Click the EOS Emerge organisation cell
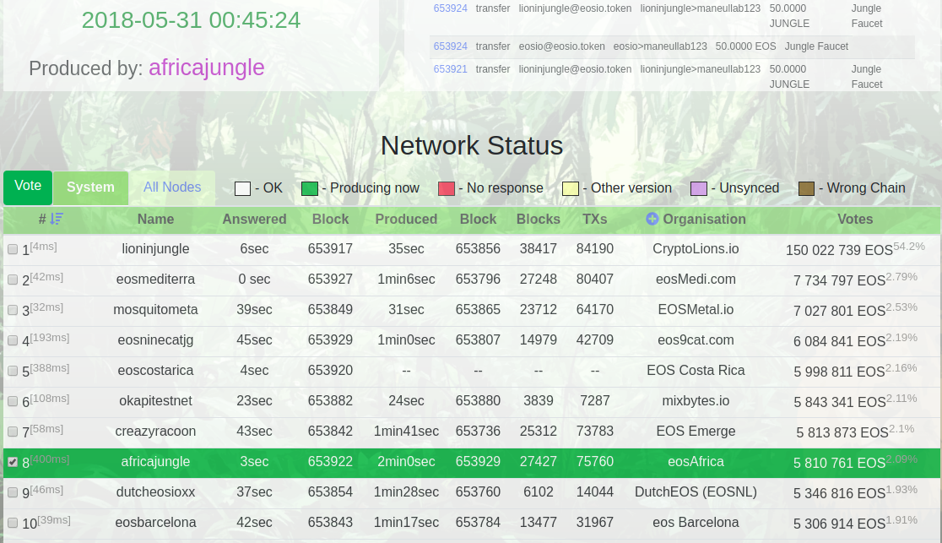 (696, 432)
